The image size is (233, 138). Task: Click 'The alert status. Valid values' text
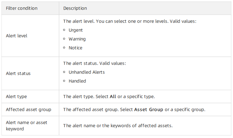[94, 63]
